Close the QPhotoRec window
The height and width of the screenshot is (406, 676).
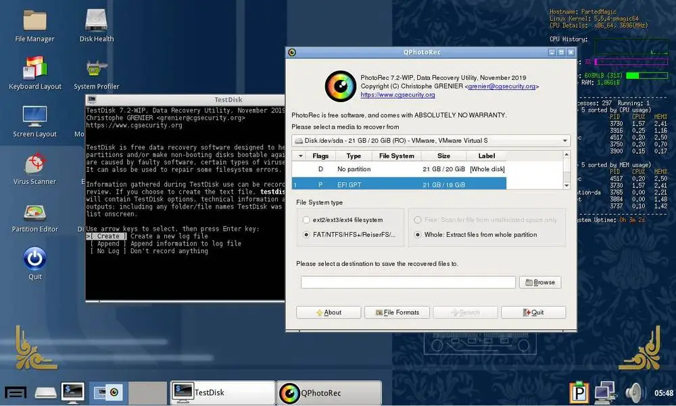571,52
